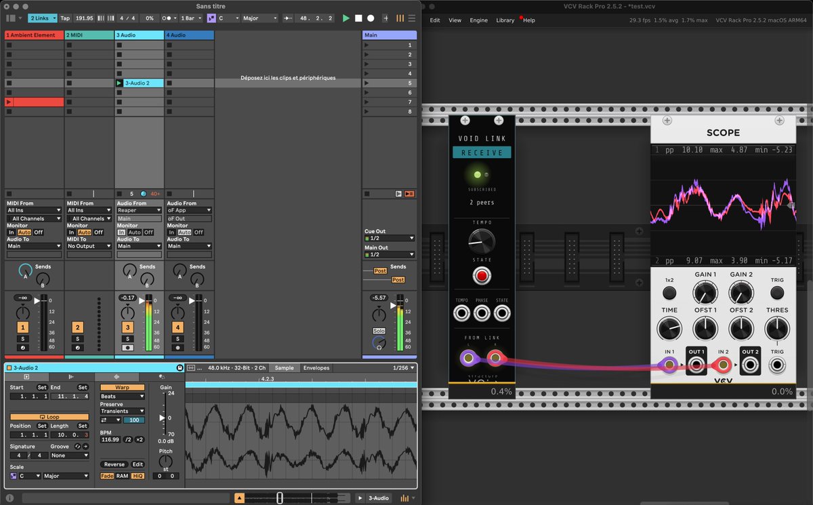Image resolution: width=813 pixels, height=505 pixels.
Task: Set track 4 Monitor to Off
Action: point(198,232)
